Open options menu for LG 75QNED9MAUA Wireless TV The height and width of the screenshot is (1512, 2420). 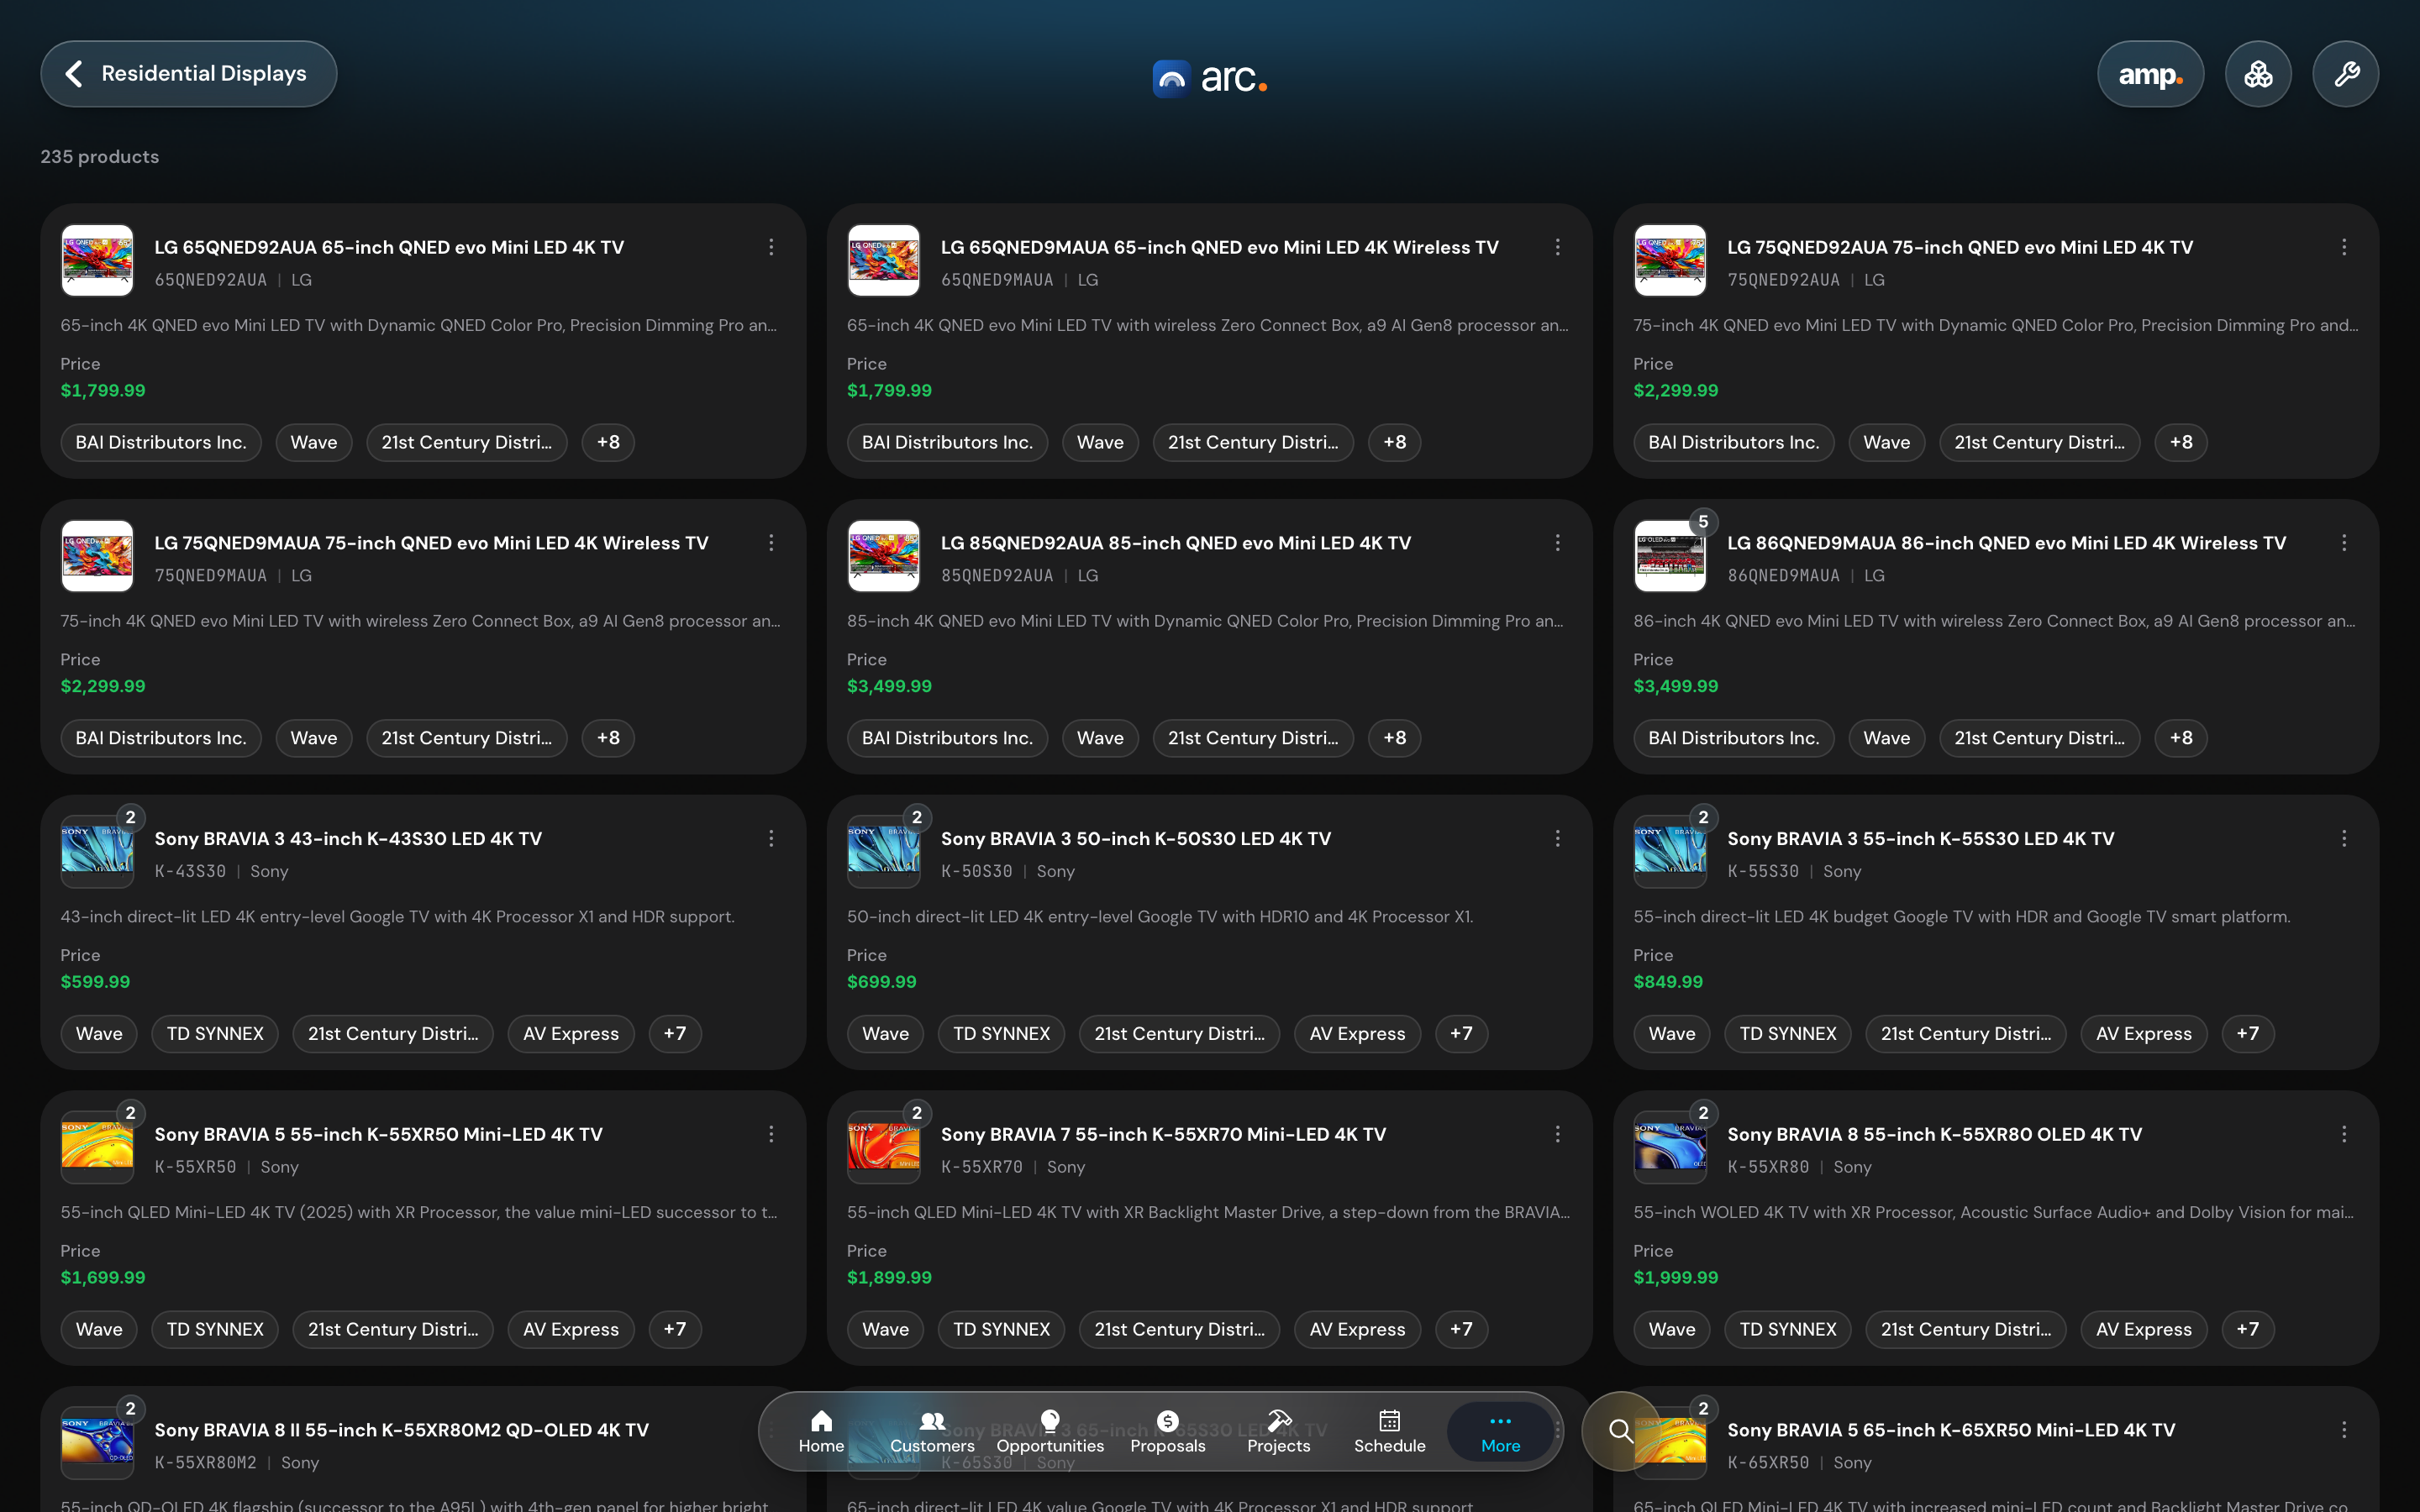771,543
